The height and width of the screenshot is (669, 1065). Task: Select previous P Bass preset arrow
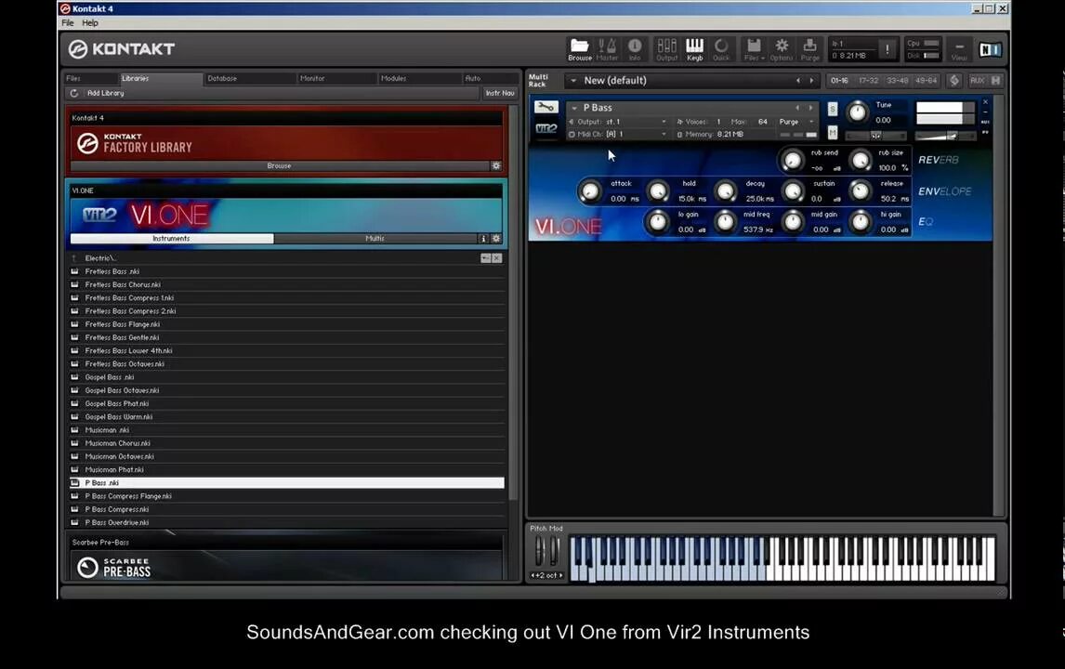click(x=798, y=108)
